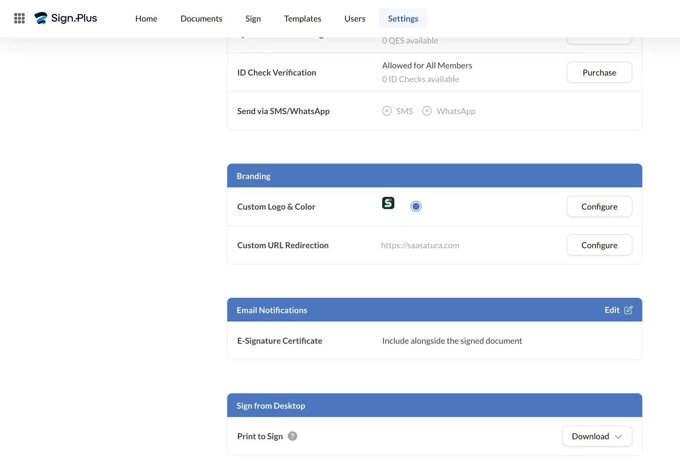Click the 'Print to Sign' label
This screenshot has width=680, height=462.
260,436
